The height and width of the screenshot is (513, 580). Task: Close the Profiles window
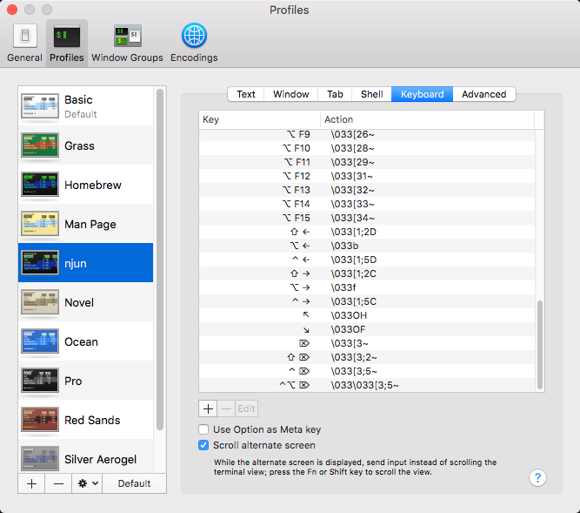(x=12, y=10)
